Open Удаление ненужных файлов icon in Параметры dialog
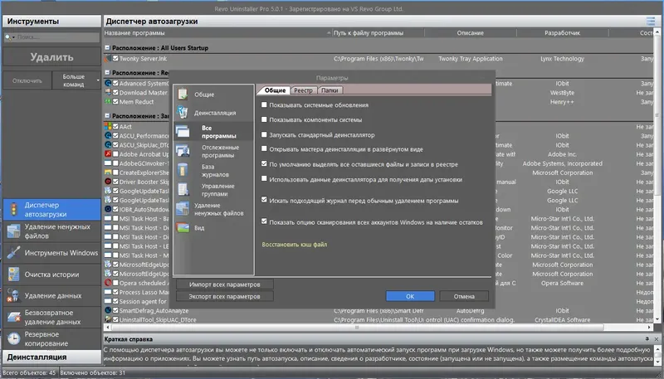664x379 pixels. 183,209
